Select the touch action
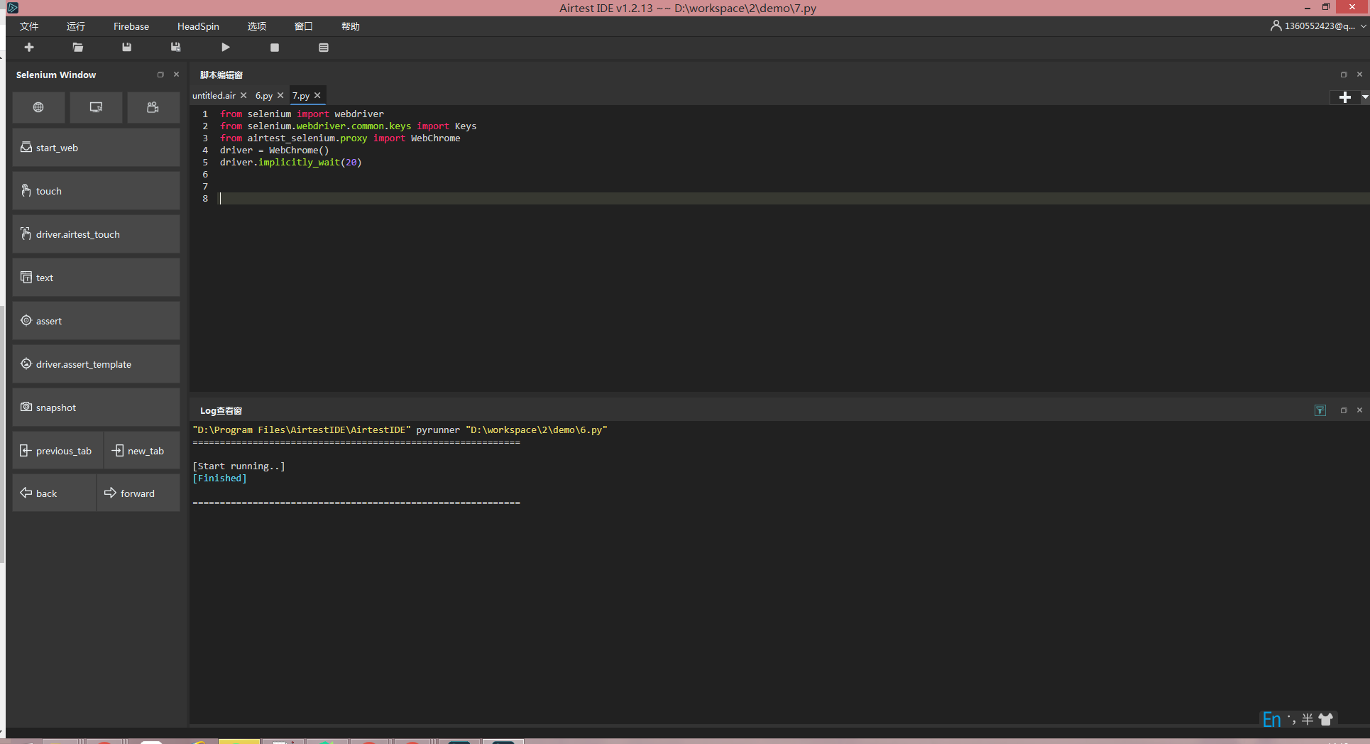Viewport: 1370px width, 744px height. click(96, 191)
